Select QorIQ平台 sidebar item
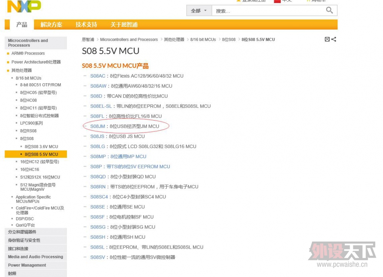The width and height of the screenshot is (383, 277). pos(25,225)
